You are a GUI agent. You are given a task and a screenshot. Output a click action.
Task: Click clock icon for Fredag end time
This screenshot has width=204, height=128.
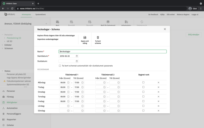tap(82, 101)
